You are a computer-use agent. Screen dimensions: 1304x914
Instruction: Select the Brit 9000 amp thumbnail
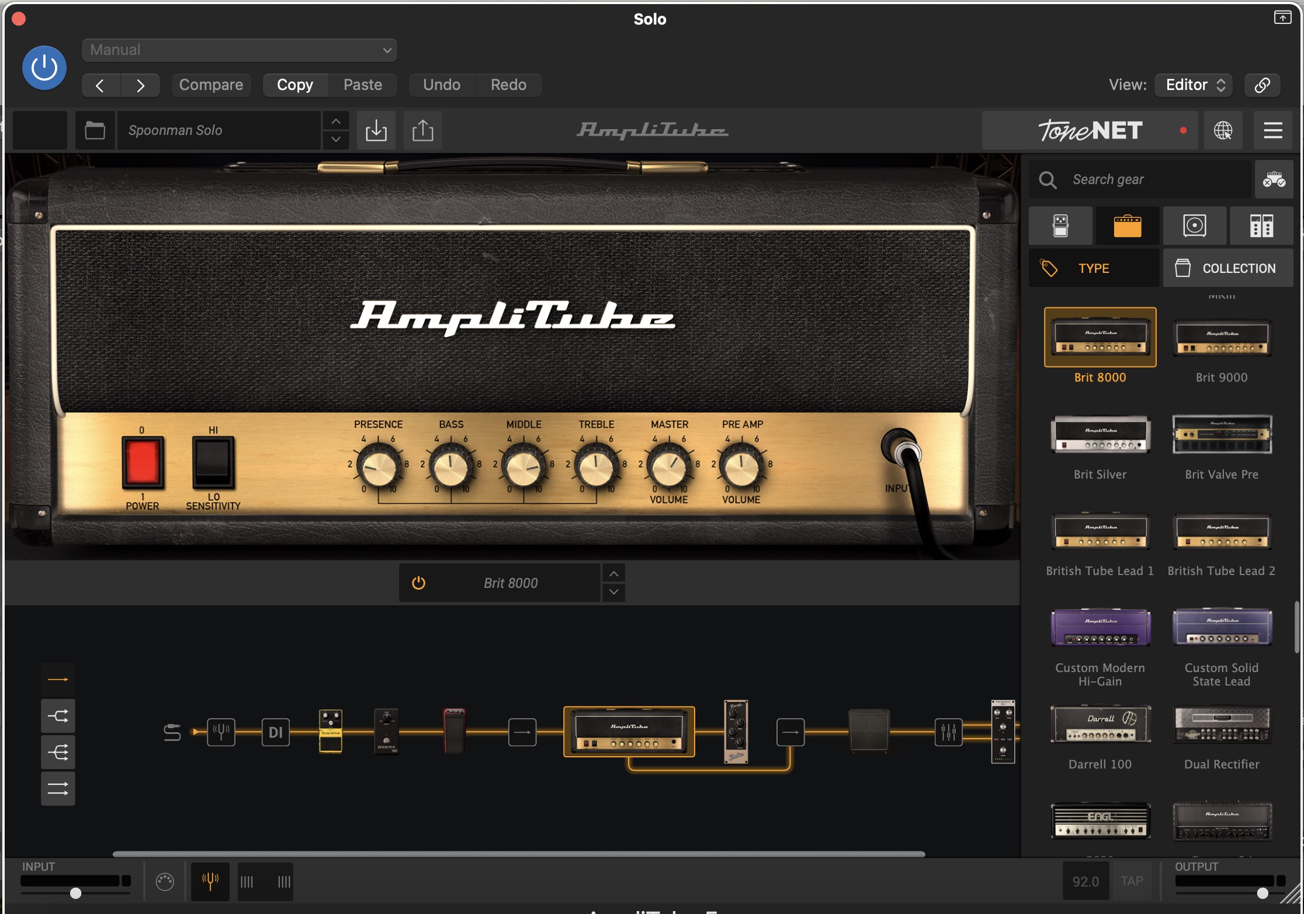pyautogui.click(x=1222, y=338)
